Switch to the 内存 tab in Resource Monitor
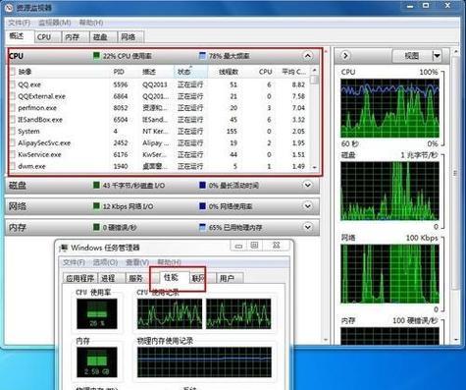466x390 pixels. click(x=73, y=37)
